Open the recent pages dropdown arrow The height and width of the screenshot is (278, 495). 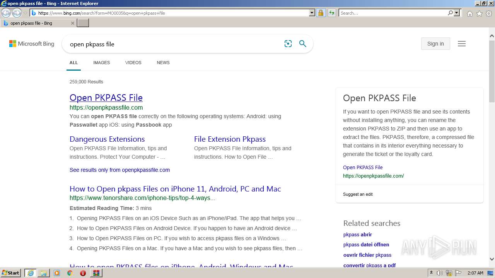[25, 13]
